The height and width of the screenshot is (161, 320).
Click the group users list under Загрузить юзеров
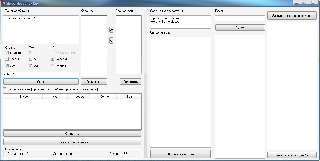click(x=292, y=86)
